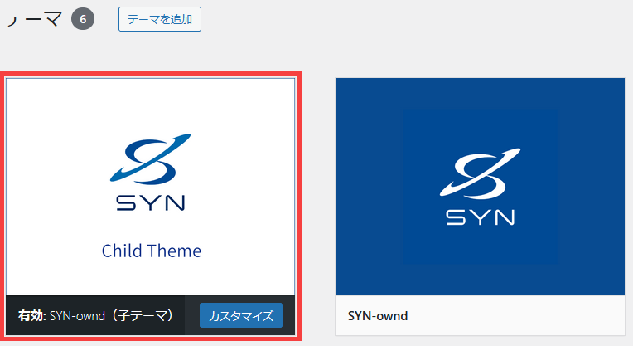Click the テーマを追加 button
This screenshot has width=633, height=346.
coord(160,19)
